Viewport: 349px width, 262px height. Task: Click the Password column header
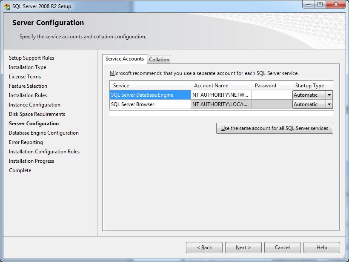click(x=272, y=86)
